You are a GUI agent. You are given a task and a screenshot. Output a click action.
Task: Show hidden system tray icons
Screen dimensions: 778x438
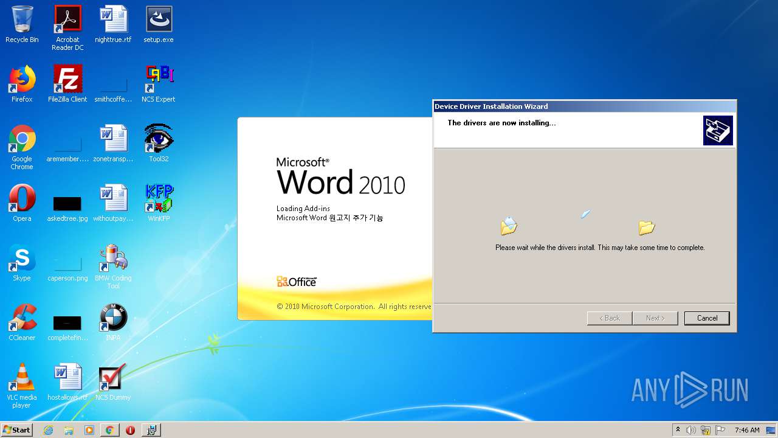[678, 430]
